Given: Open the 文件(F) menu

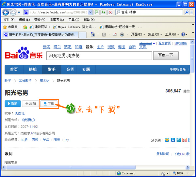Looking at the screenshot, I should point(9,20).
